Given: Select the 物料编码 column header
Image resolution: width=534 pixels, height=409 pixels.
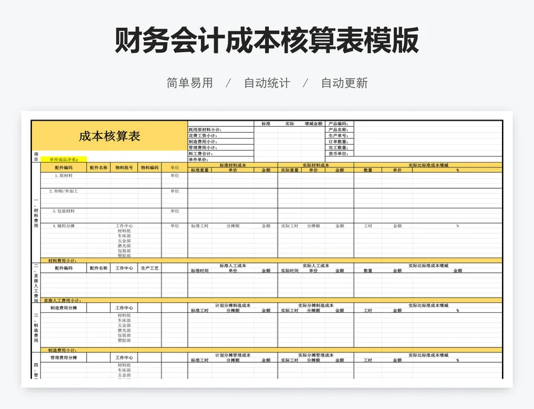Looking at the screenshot, I should click(x=150, y=167).
